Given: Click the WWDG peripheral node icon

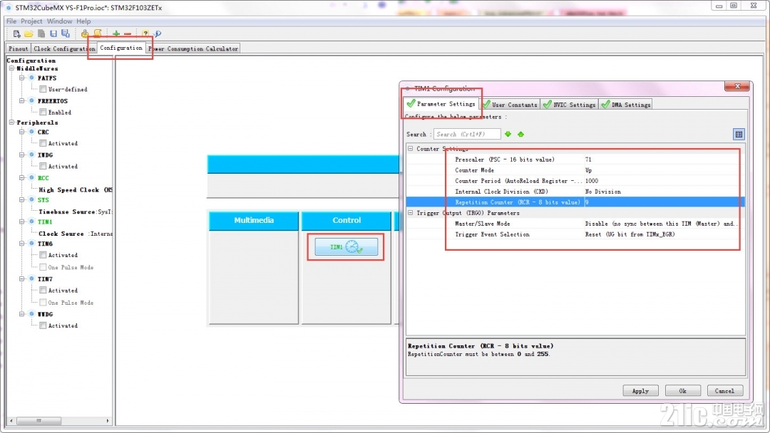Looking at the screenshot, I should click(x=31, y=314).
